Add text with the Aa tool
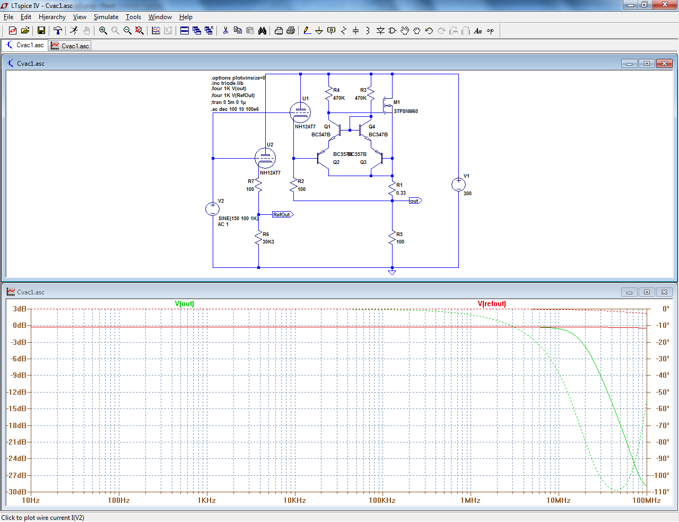This screenshot has width=679, height=522. point(478,31)
